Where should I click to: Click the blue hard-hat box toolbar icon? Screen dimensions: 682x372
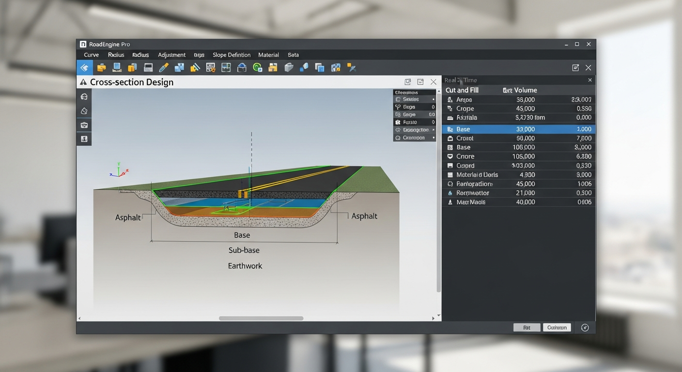[x=242, y=68]
